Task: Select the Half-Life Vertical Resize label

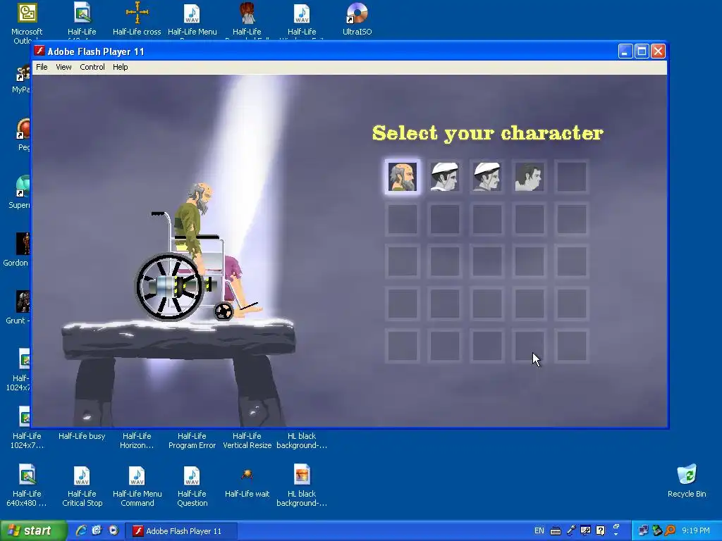Action: click(247, 441)
